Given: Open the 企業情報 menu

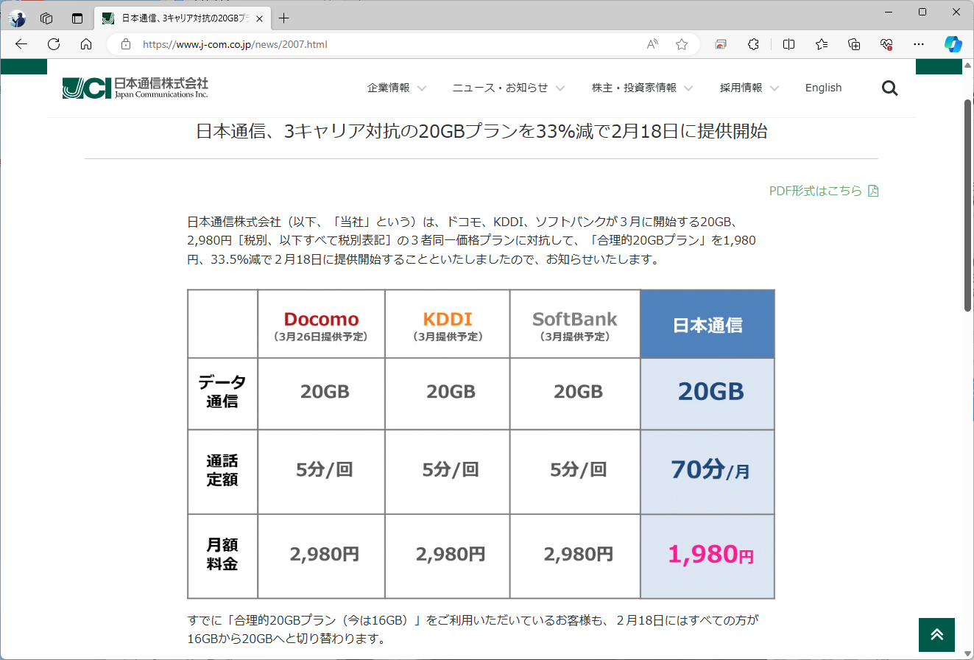Looking at the screenshot, I should point(389,88).
